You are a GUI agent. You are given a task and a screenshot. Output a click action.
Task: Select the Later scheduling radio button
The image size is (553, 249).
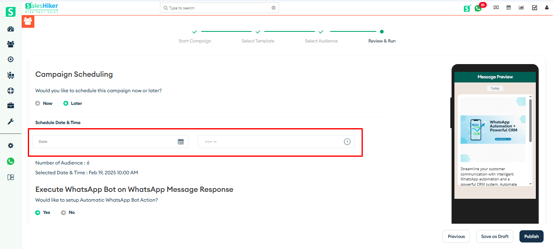tap(65, 103)
